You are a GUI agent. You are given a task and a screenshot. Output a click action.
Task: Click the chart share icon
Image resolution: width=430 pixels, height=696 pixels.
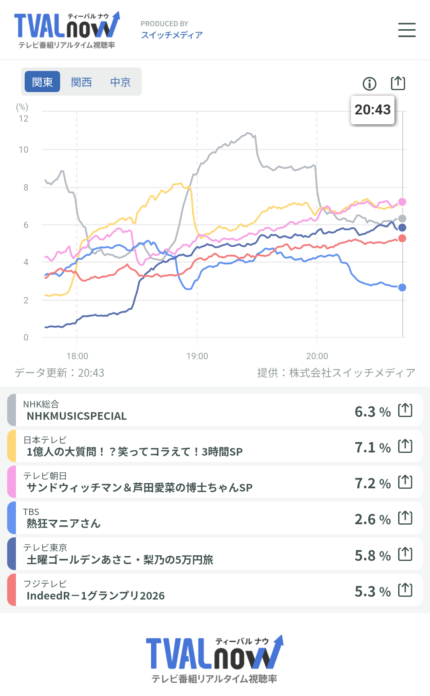398,83
